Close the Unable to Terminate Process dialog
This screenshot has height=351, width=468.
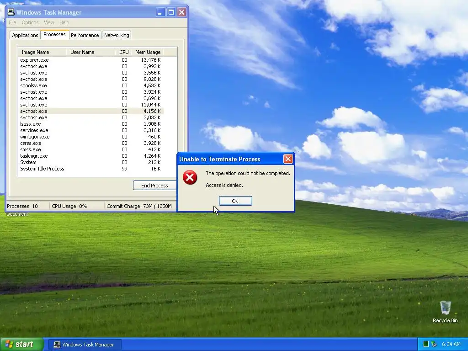point(288,159)
